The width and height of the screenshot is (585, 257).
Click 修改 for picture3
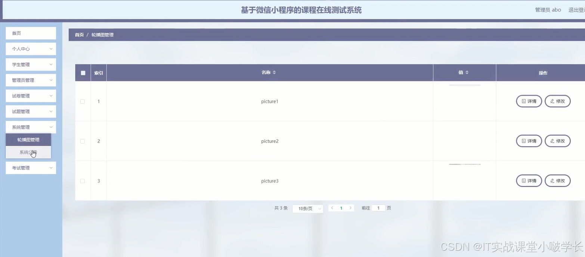[558, 181]
